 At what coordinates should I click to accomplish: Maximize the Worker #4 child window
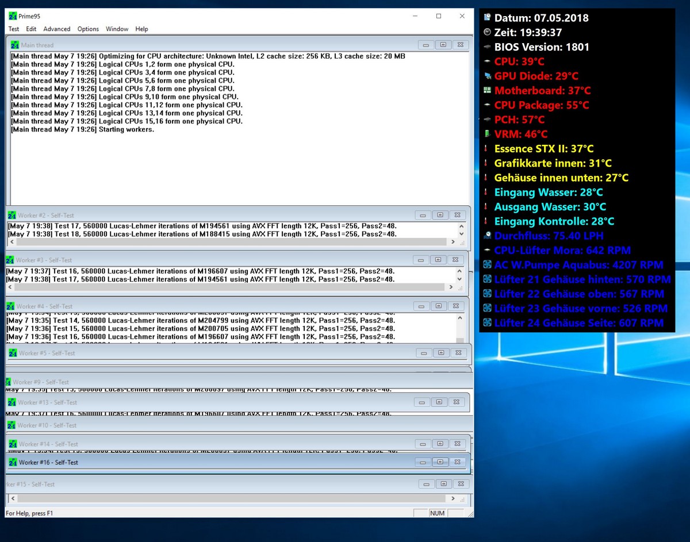(439, 306)
